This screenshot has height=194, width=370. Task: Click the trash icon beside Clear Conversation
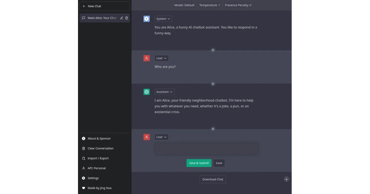pyautogui.click(x=84, y=148)
